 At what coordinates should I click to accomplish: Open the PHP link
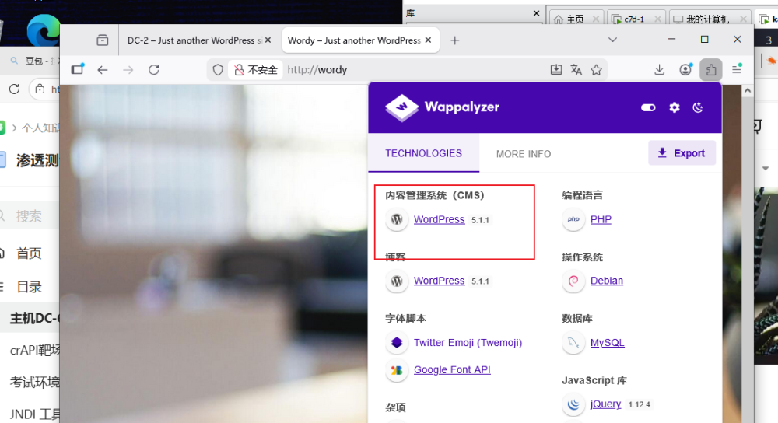pyautogui.click(x=601, y=219)
